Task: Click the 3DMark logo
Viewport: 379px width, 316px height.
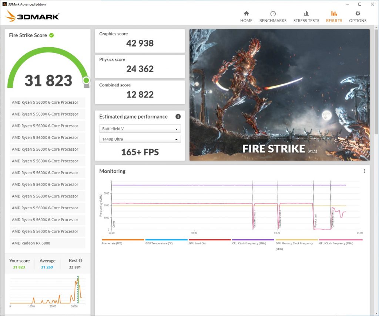Action: click(32, 16)
